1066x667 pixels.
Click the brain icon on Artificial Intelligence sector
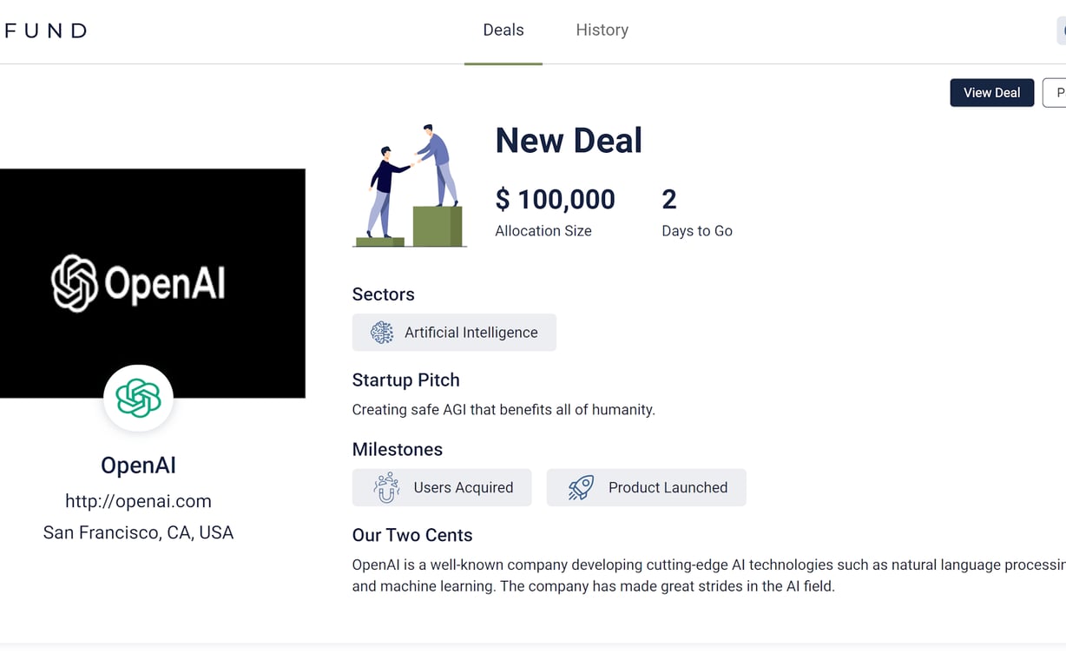(x=381, y=332)
